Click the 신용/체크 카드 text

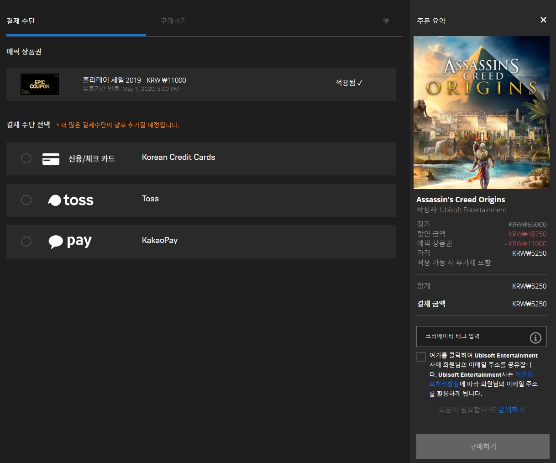(x=92, y=159)
